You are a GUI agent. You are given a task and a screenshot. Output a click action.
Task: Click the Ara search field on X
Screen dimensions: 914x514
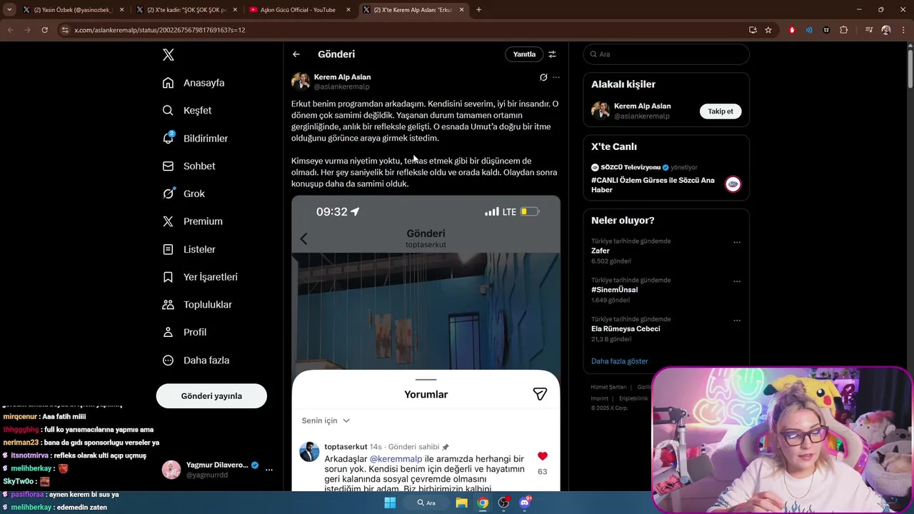coord(666,54)
